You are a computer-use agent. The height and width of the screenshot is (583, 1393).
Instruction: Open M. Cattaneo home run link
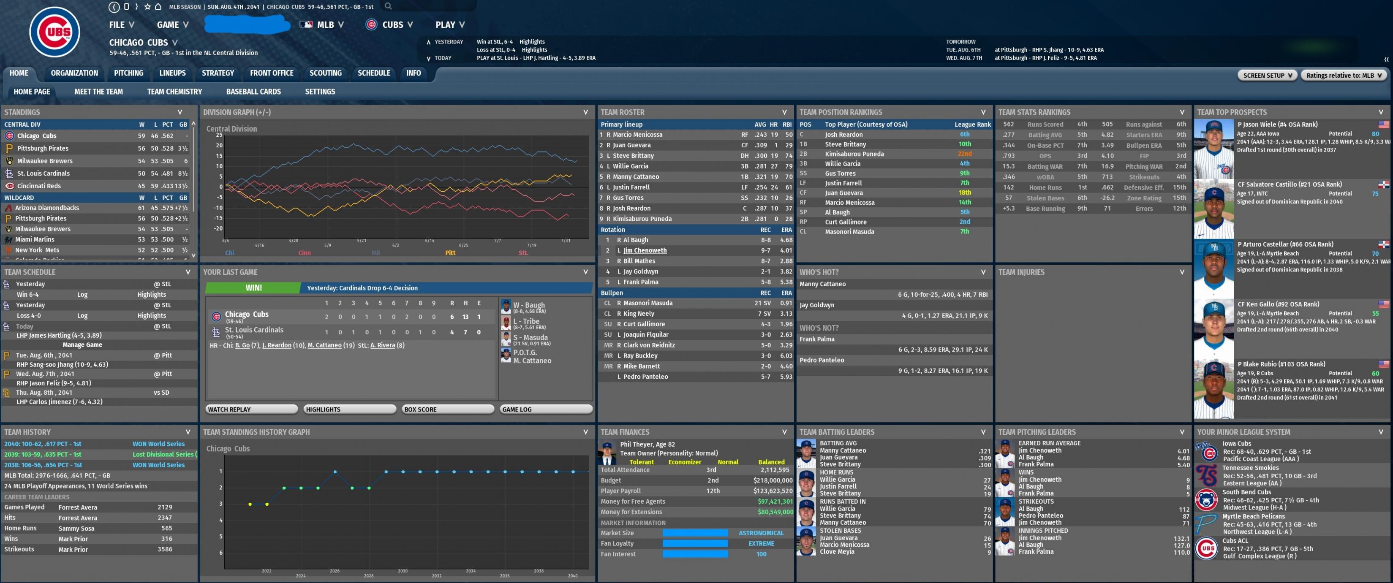tap(324, 345)
